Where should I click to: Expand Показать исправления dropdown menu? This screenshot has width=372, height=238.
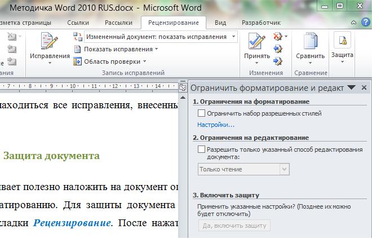pyautogui.click(x=156, y=49)
